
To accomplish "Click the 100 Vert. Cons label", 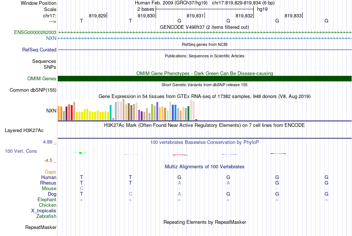I will [x=21, y=151].
